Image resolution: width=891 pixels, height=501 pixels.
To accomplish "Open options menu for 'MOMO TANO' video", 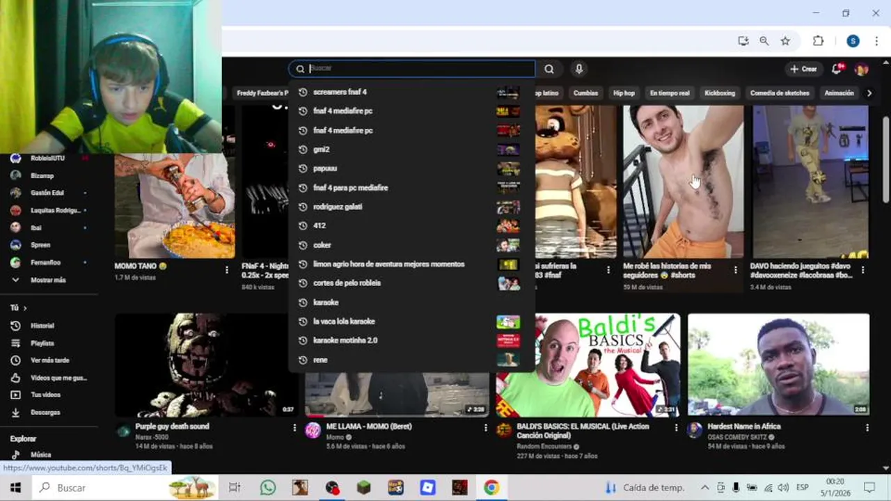I will point(226,269).
